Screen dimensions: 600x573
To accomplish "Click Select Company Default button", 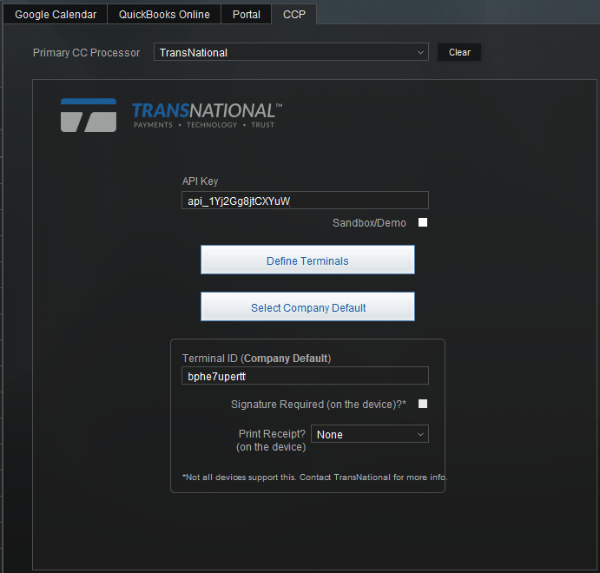I will click(x=307, y=306).
